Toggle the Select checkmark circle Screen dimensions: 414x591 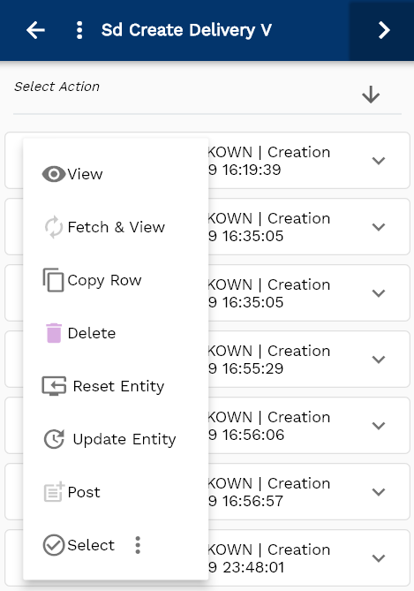54,545
